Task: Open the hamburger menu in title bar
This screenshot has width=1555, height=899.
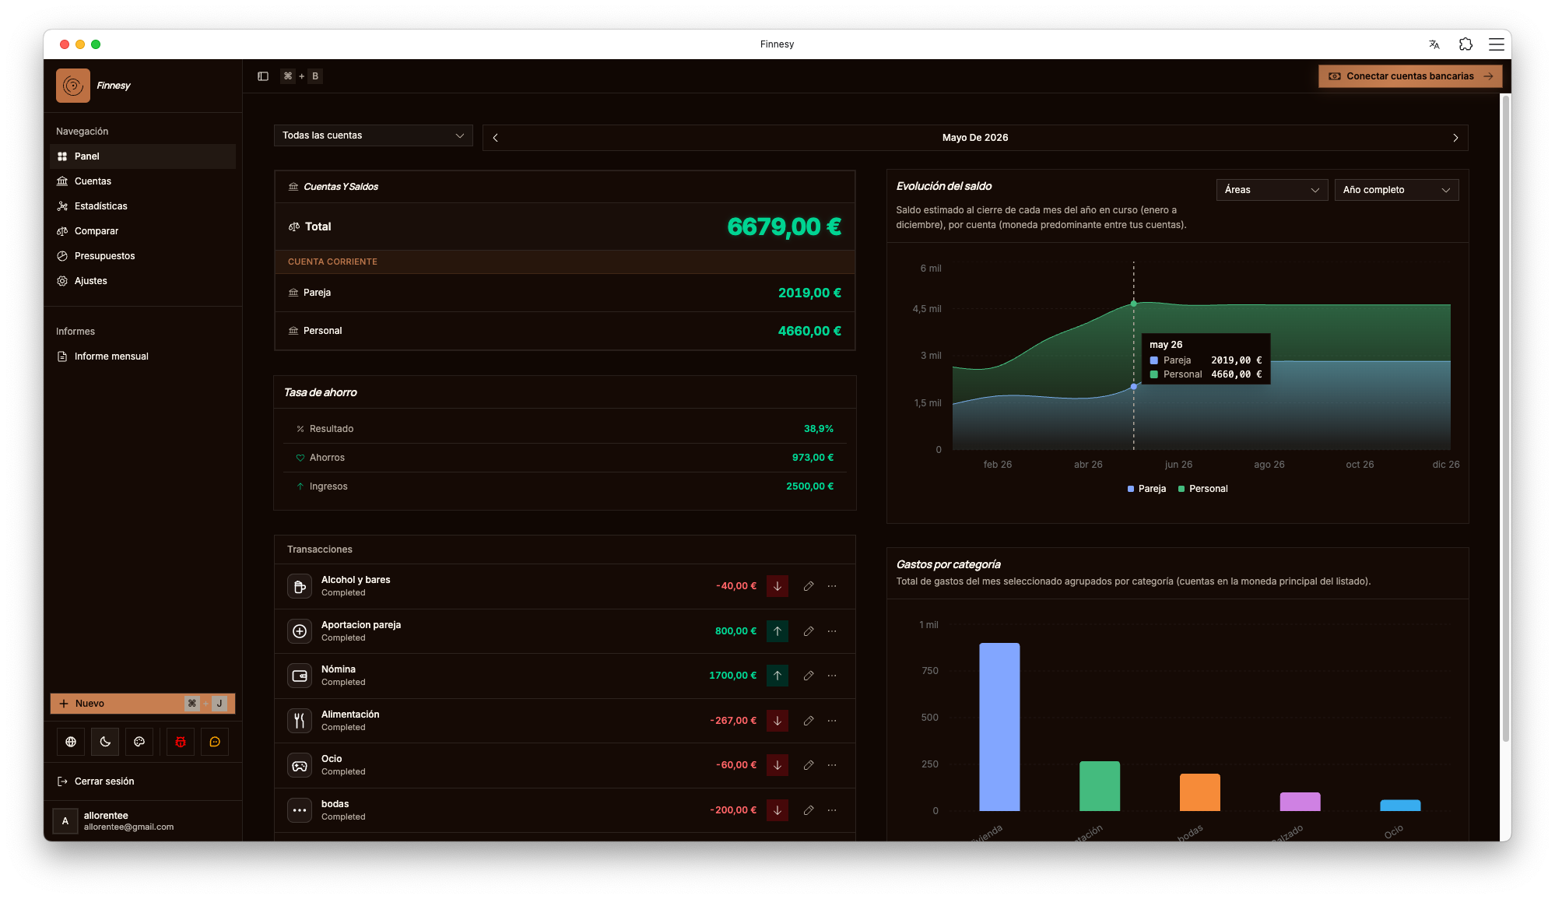Action: (1496, 44)
